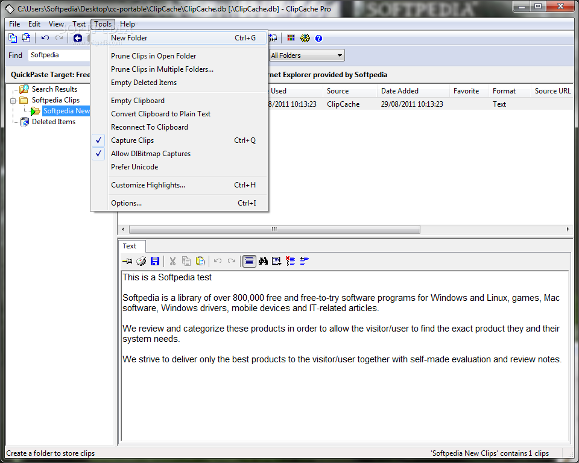Click the copy icon in the editor toolbar
The image size is (579, 463).
tap(186, 262)
